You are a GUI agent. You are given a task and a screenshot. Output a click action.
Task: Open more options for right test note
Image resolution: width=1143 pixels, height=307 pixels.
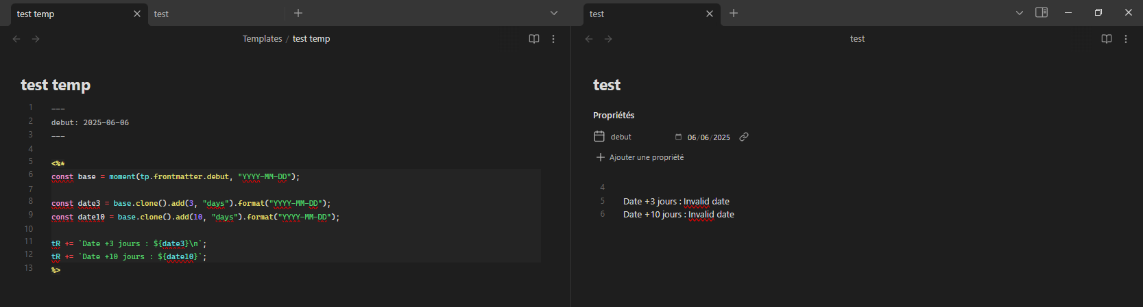point(1126,39)
